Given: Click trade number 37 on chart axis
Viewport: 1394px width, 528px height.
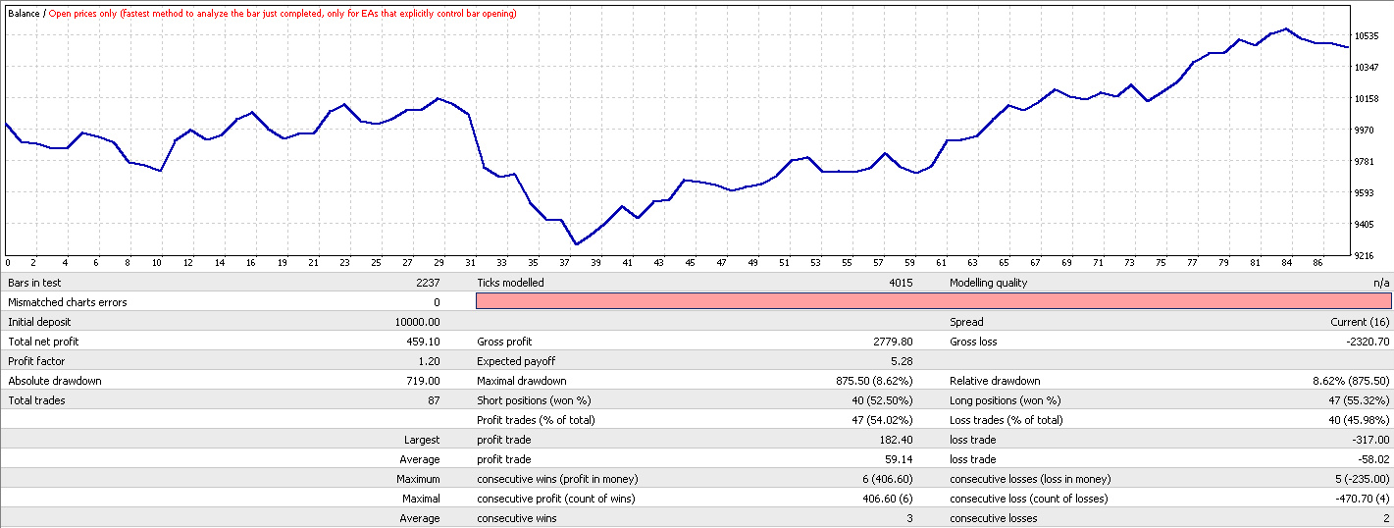Looking at the screenshot, I should pos(563,263).
